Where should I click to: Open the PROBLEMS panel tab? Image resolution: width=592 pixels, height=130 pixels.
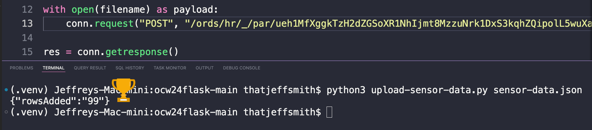(22, 68)
